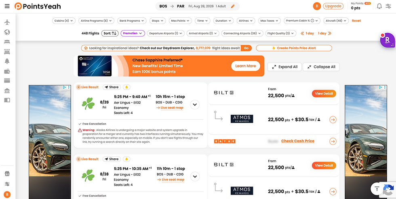The image size is (396, 199).
Task: Click the Chase Sapphire card image
Action: pyautogui.click(x=95, y=66)
